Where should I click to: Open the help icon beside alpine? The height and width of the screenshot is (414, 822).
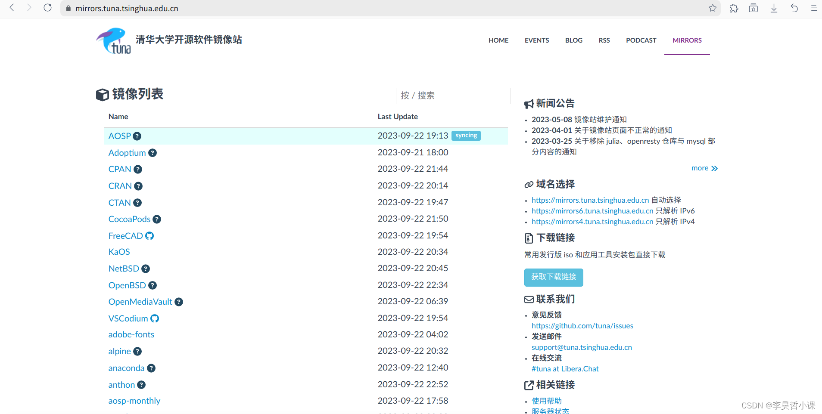137,352
